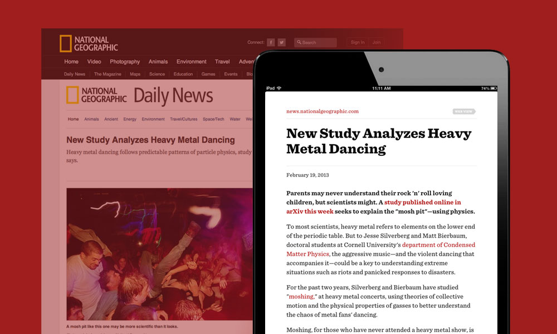Open National Geographic's Twitter page icon
This screenshot has height=334, width=557.
(282, 42)
